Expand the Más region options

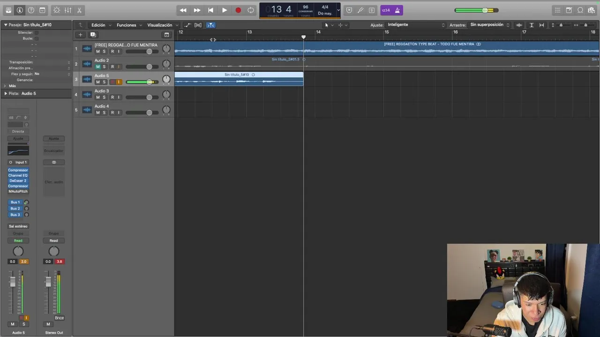[x=5, y=86]
